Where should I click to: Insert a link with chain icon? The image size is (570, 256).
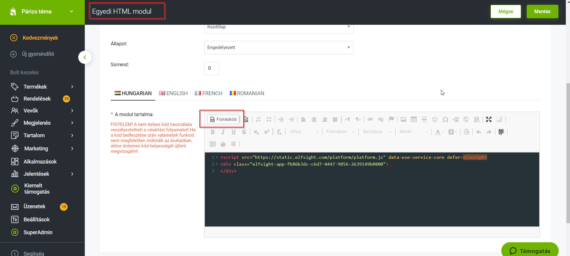pyautogui.click(x=370, y=119)
